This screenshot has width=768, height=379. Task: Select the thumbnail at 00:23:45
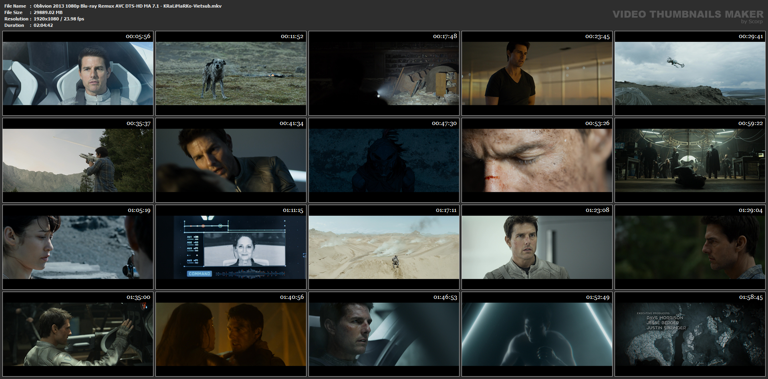click(x=537, y=73)
